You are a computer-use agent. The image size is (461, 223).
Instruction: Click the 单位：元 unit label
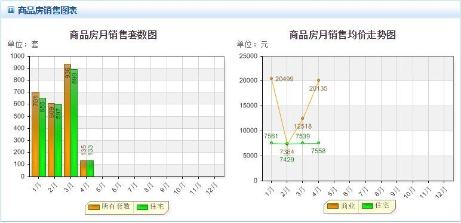coord(252,45)
